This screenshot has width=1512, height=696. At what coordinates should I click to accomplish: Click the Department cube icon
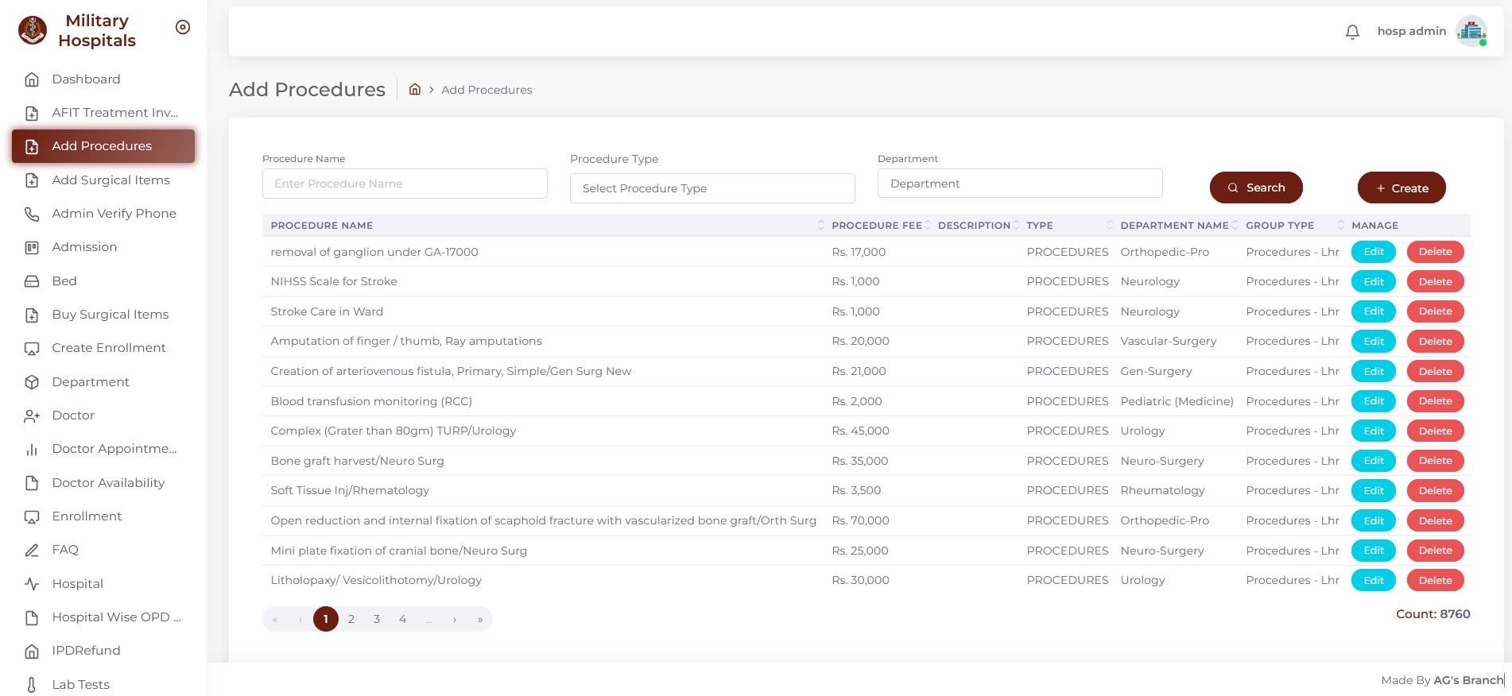[x=32, y=382]
